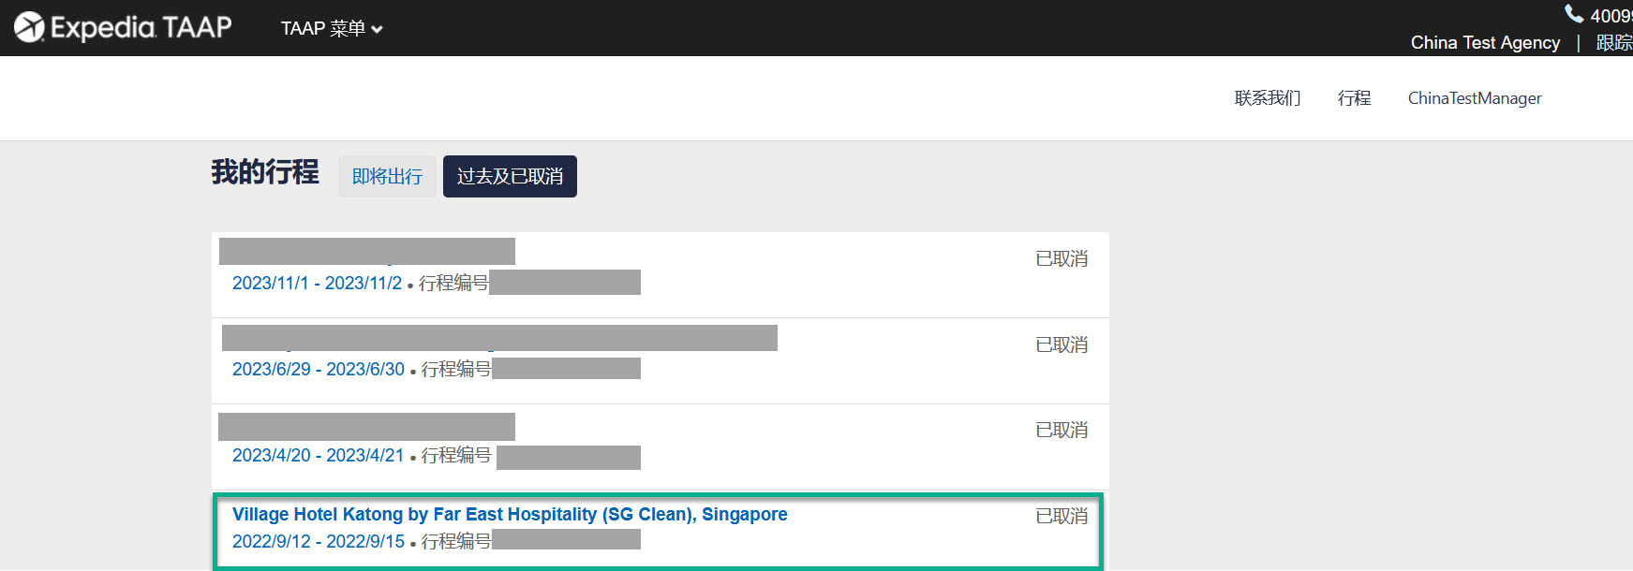
Task: Click the 2022/9/12 - 2022/9/15 trip dates
Action: 319,541
